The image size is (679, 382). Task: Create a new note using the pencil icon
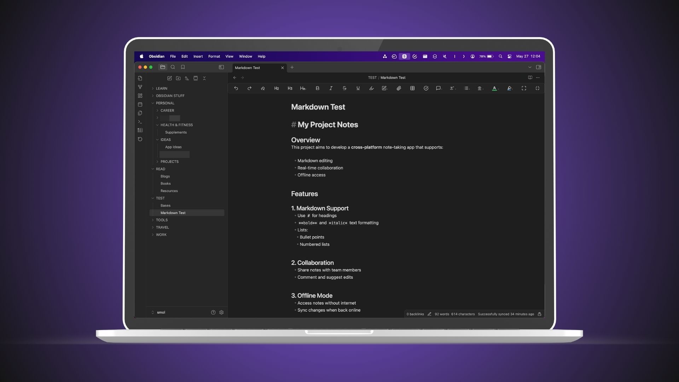coord(169,78)
